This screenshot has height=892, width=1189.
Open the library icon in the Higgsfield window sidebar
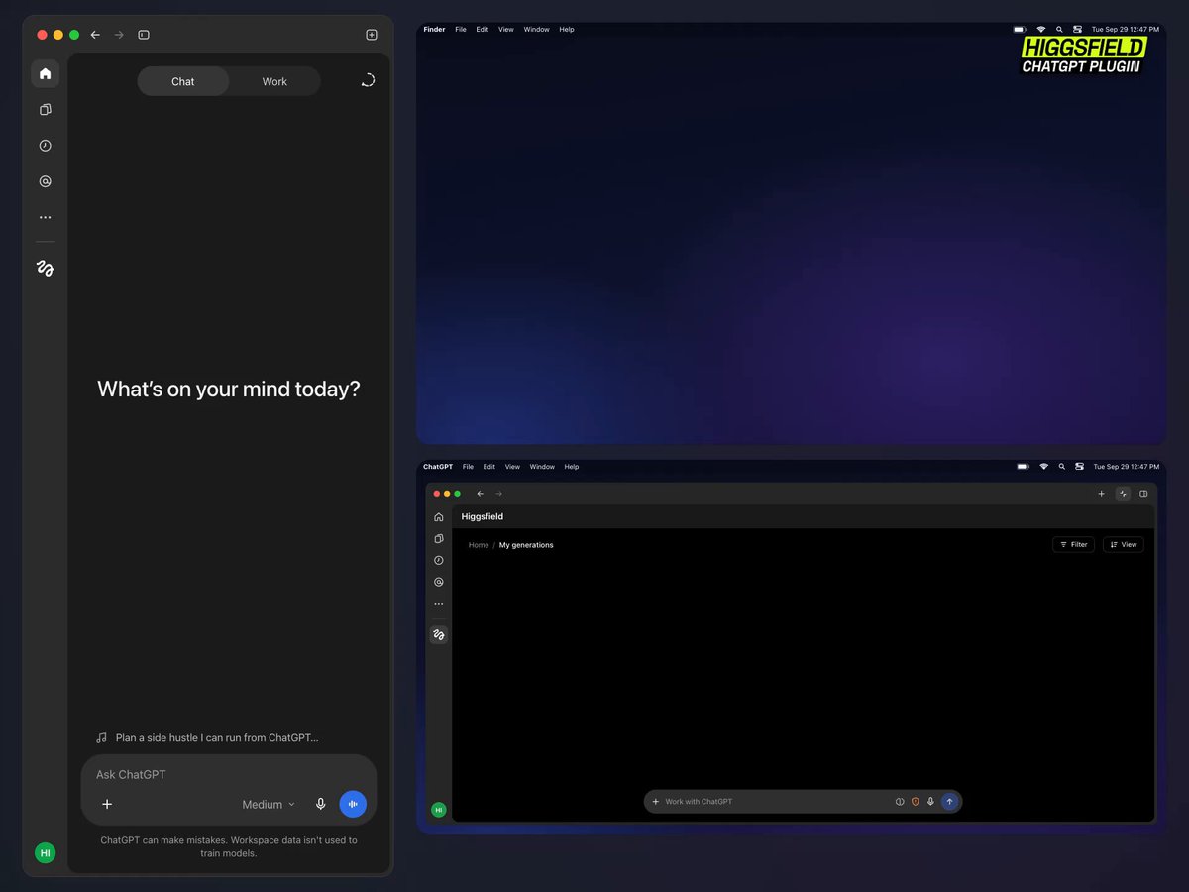point(439,539)
